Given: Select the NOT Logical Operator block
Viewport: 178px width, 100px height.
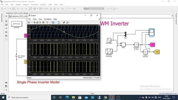Looking at the screenshot, I should [145, 52].
